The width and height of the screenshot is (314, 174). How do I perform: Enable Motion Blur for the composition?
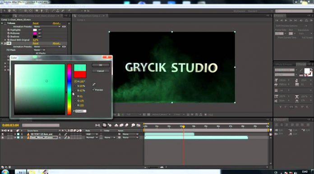click(x=126, y=125)
